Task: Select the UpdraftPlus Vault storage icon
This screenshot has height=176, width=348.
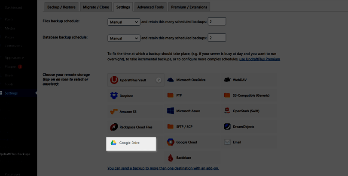Action: [x=114, y=80]
